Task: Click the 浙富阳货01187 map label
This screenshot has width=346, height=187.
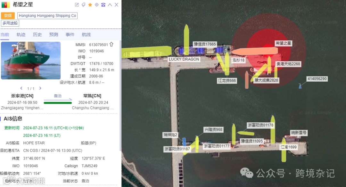Action: click(x=177, y=149)
